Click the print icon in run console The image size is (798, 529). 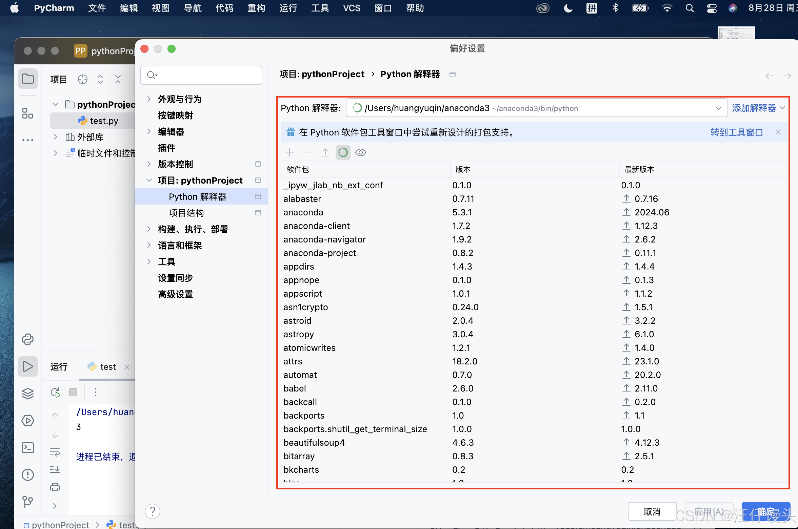click(55, 487)
